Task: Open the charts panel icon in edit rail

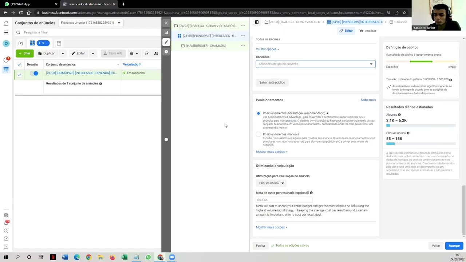Action: click(166, 32)
